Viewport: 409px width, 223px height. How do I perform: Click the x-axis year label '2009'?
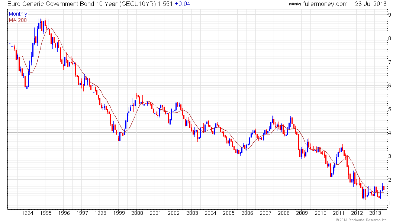302,213
